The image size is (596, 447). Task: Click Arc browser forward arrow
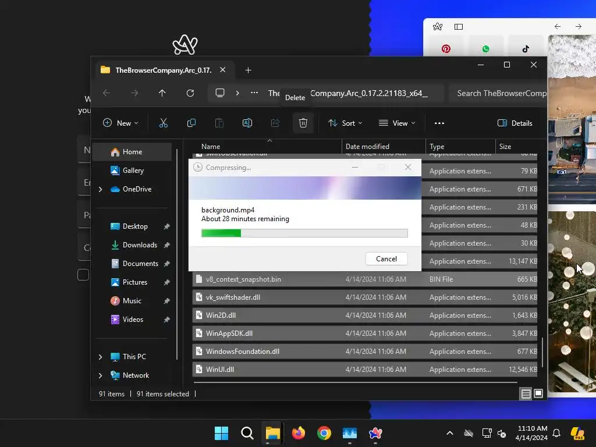(x=579, y=27)
